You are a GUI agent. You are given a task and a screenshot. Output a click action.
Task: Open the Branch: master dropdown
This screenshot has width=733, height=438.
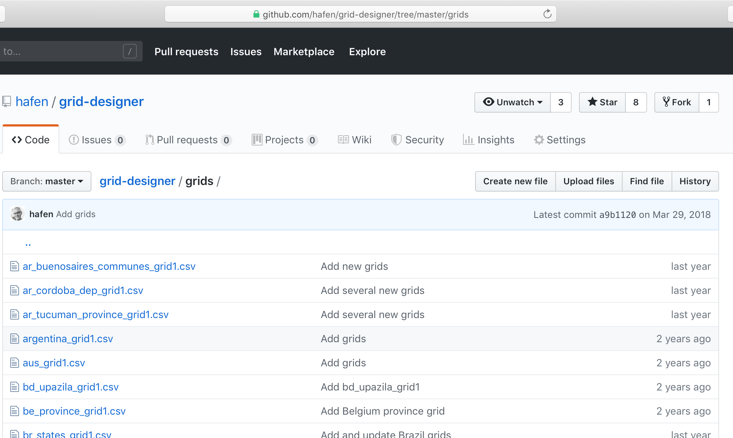pyautogui.click(x=47, y=181)
